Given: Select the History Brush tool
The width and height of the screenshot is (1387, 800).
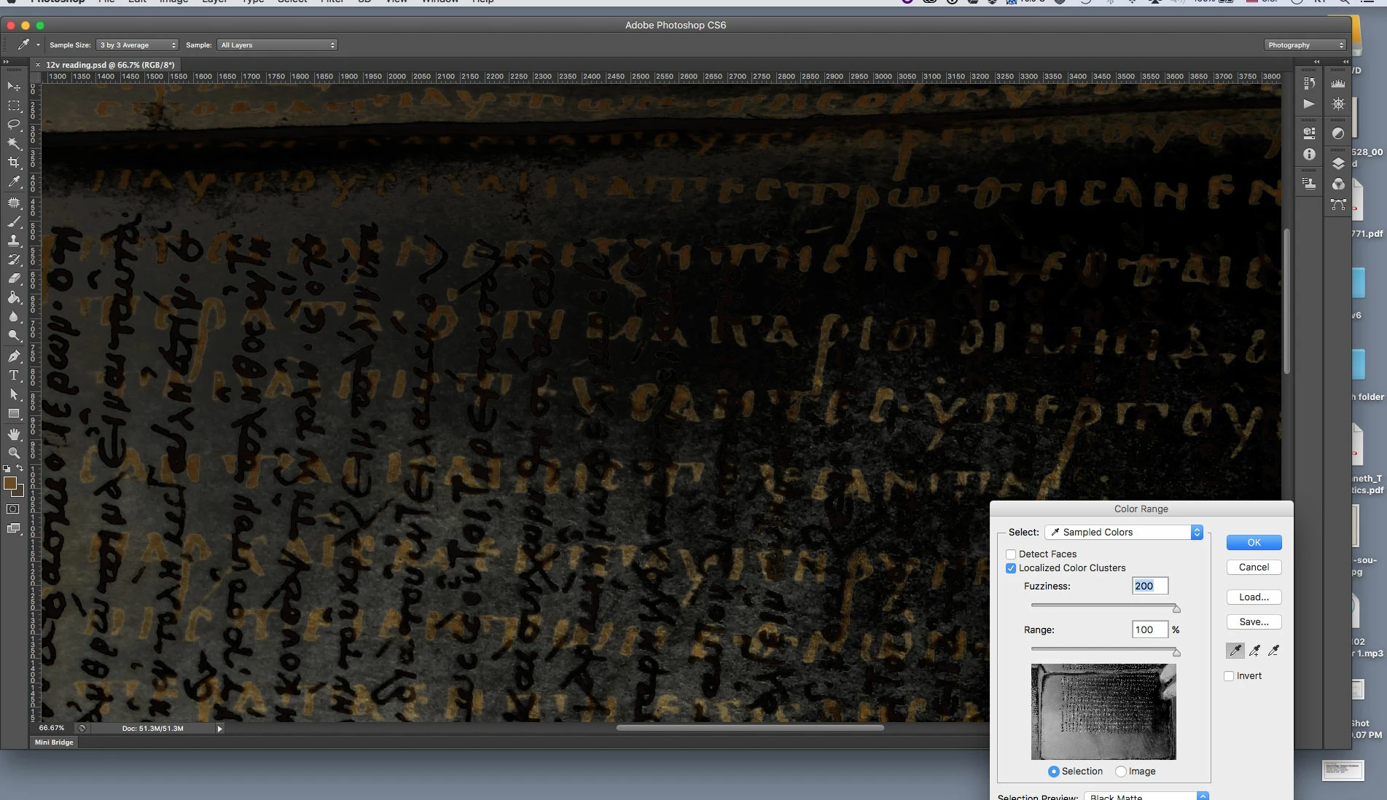Looking at the screenshot, I should (x=13, y=259).
